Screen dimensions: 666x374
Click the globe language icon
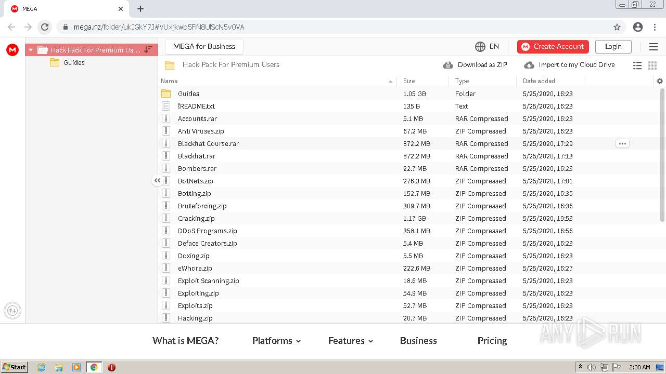pos(480,47)
